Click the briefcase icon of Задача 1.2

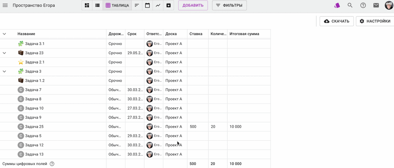[x=21, y=80]
